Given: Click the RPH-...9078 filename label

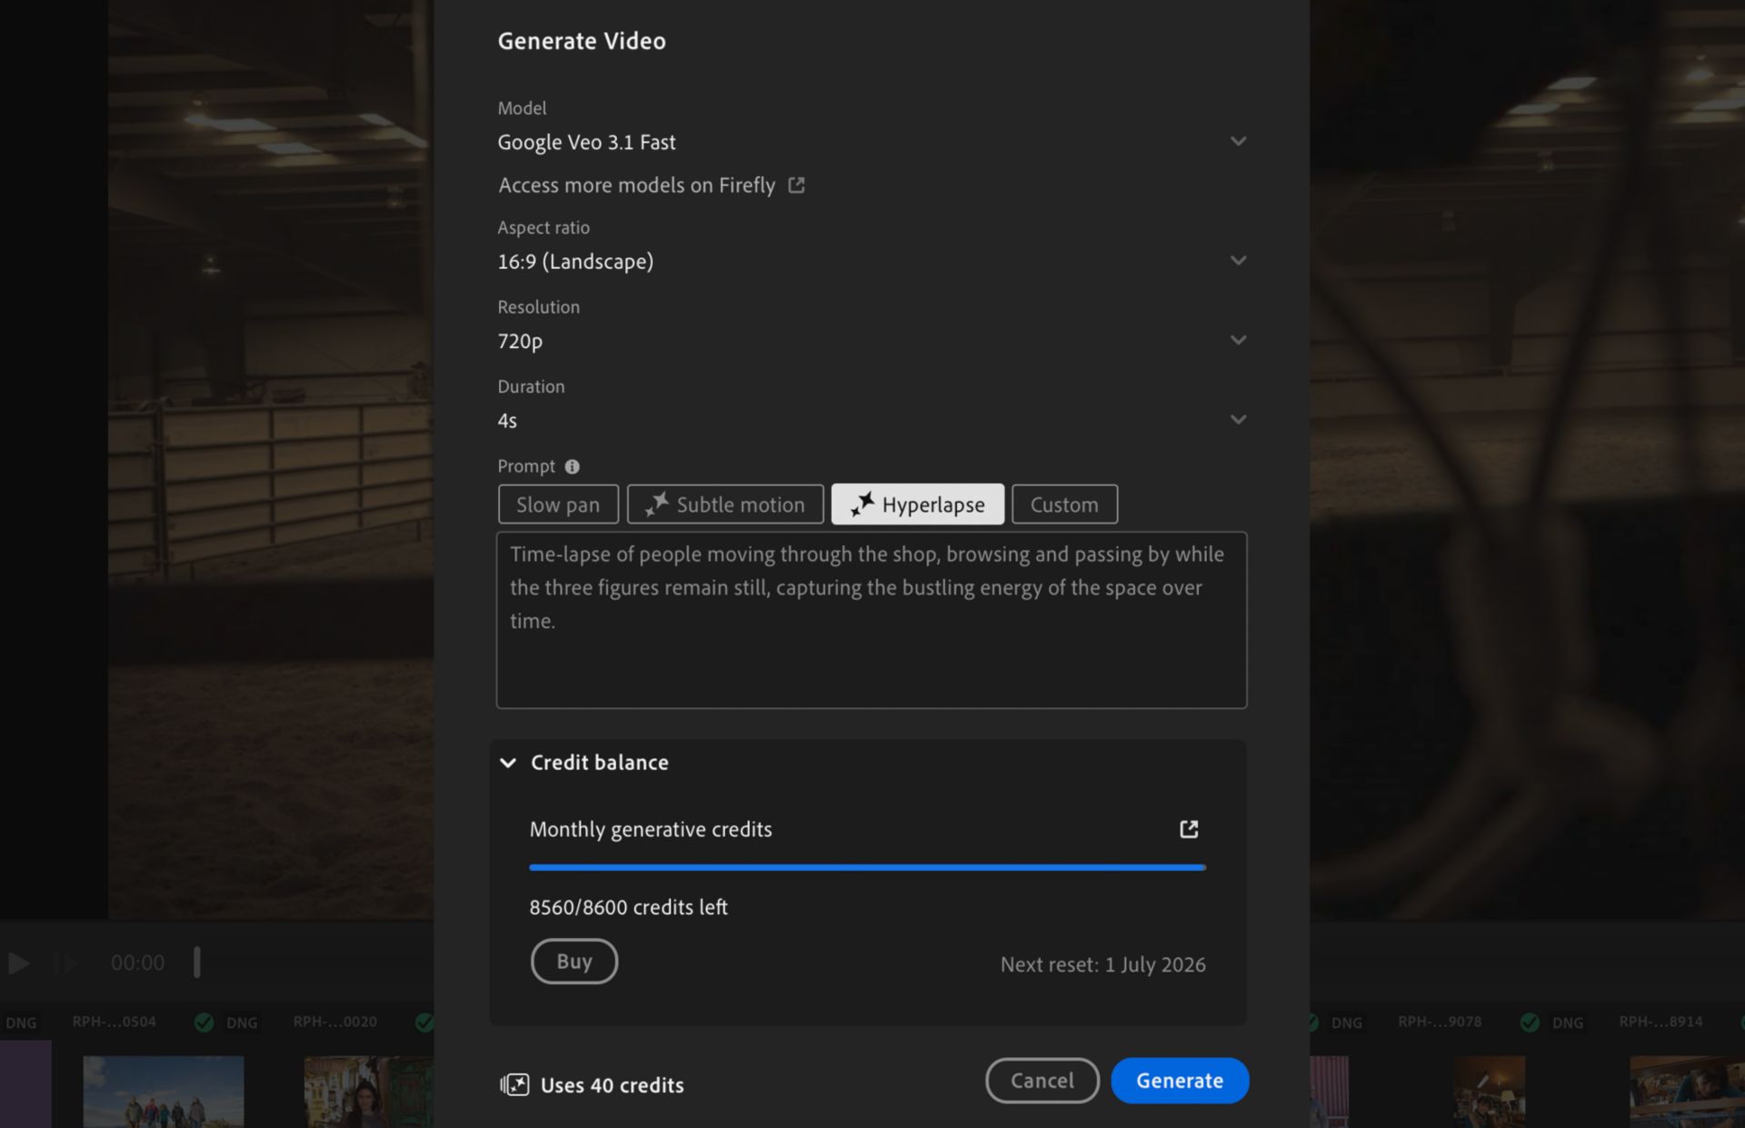Looking at the screenshot, I should click(x=1440, y=1022).
